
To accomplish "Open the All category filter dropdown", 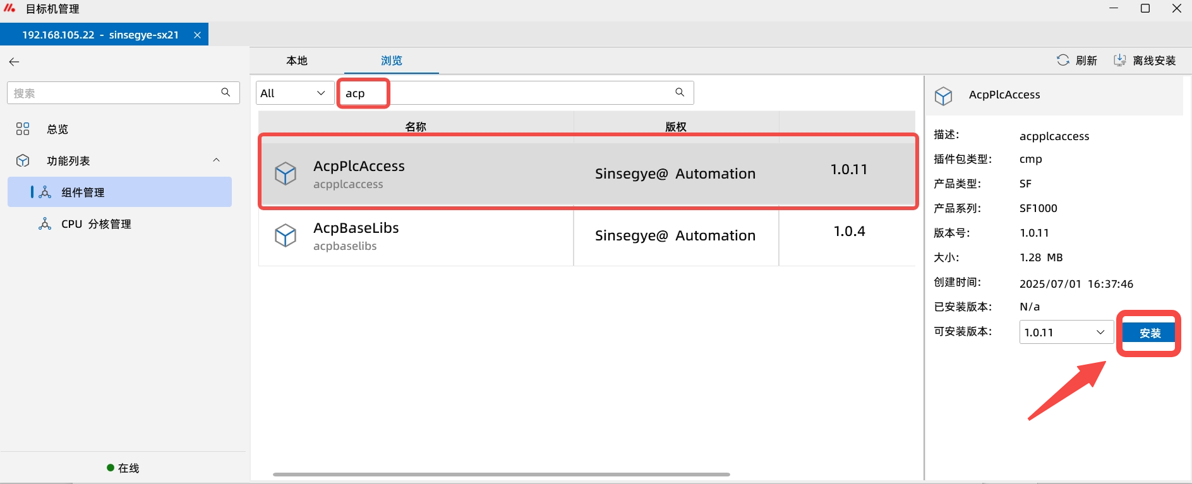I will pos(294,93).
